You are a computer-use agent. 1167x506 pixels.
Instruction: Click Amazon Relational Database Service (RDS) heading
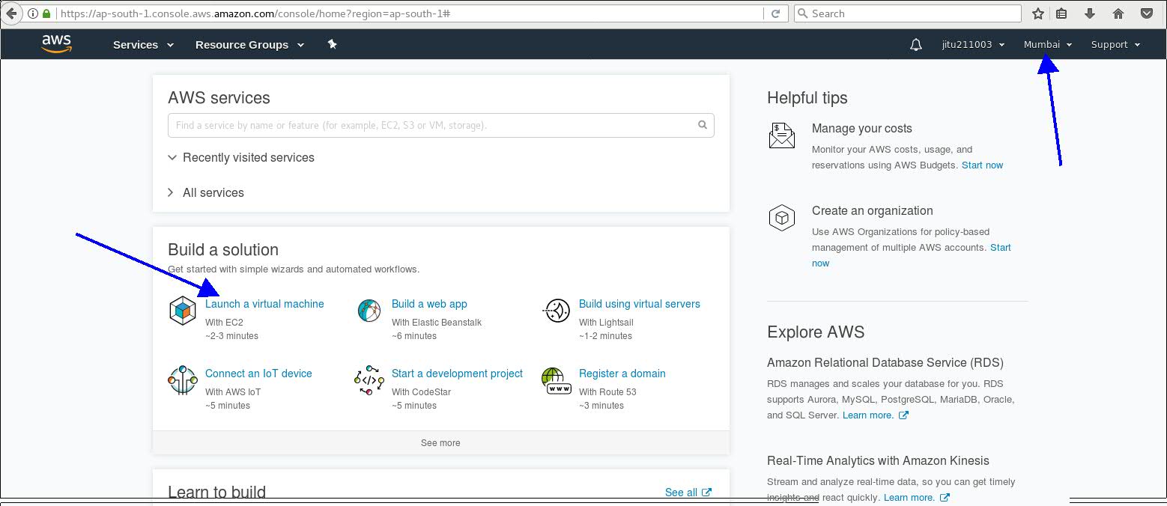[x=885, y=362]
